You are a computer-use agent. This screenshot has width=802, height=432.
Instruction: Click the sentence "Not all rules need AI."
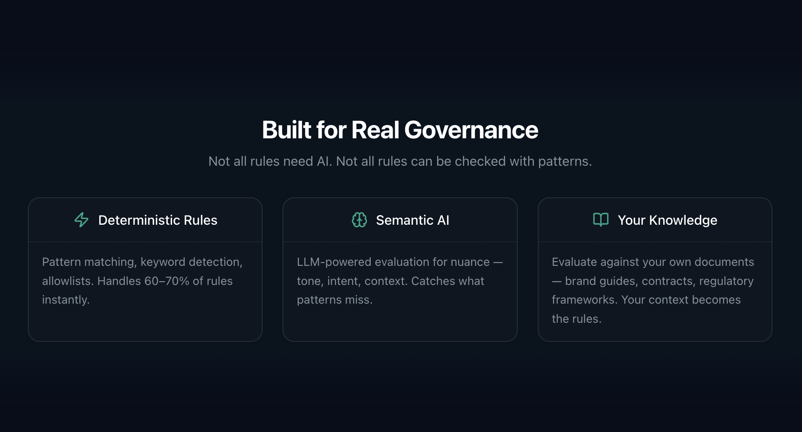[270, 161]
